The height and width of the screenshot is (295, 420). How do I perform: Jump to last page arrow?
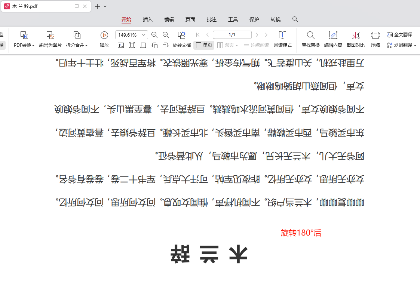point(267,35)
